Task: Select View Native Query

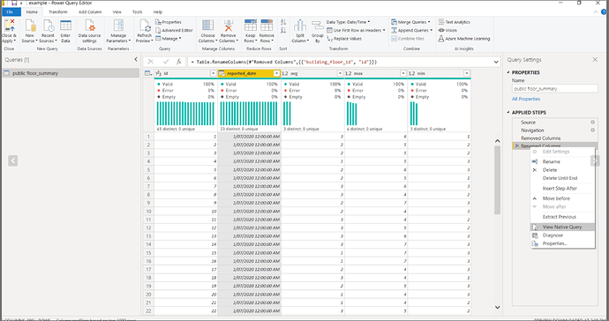Action: 562,227
